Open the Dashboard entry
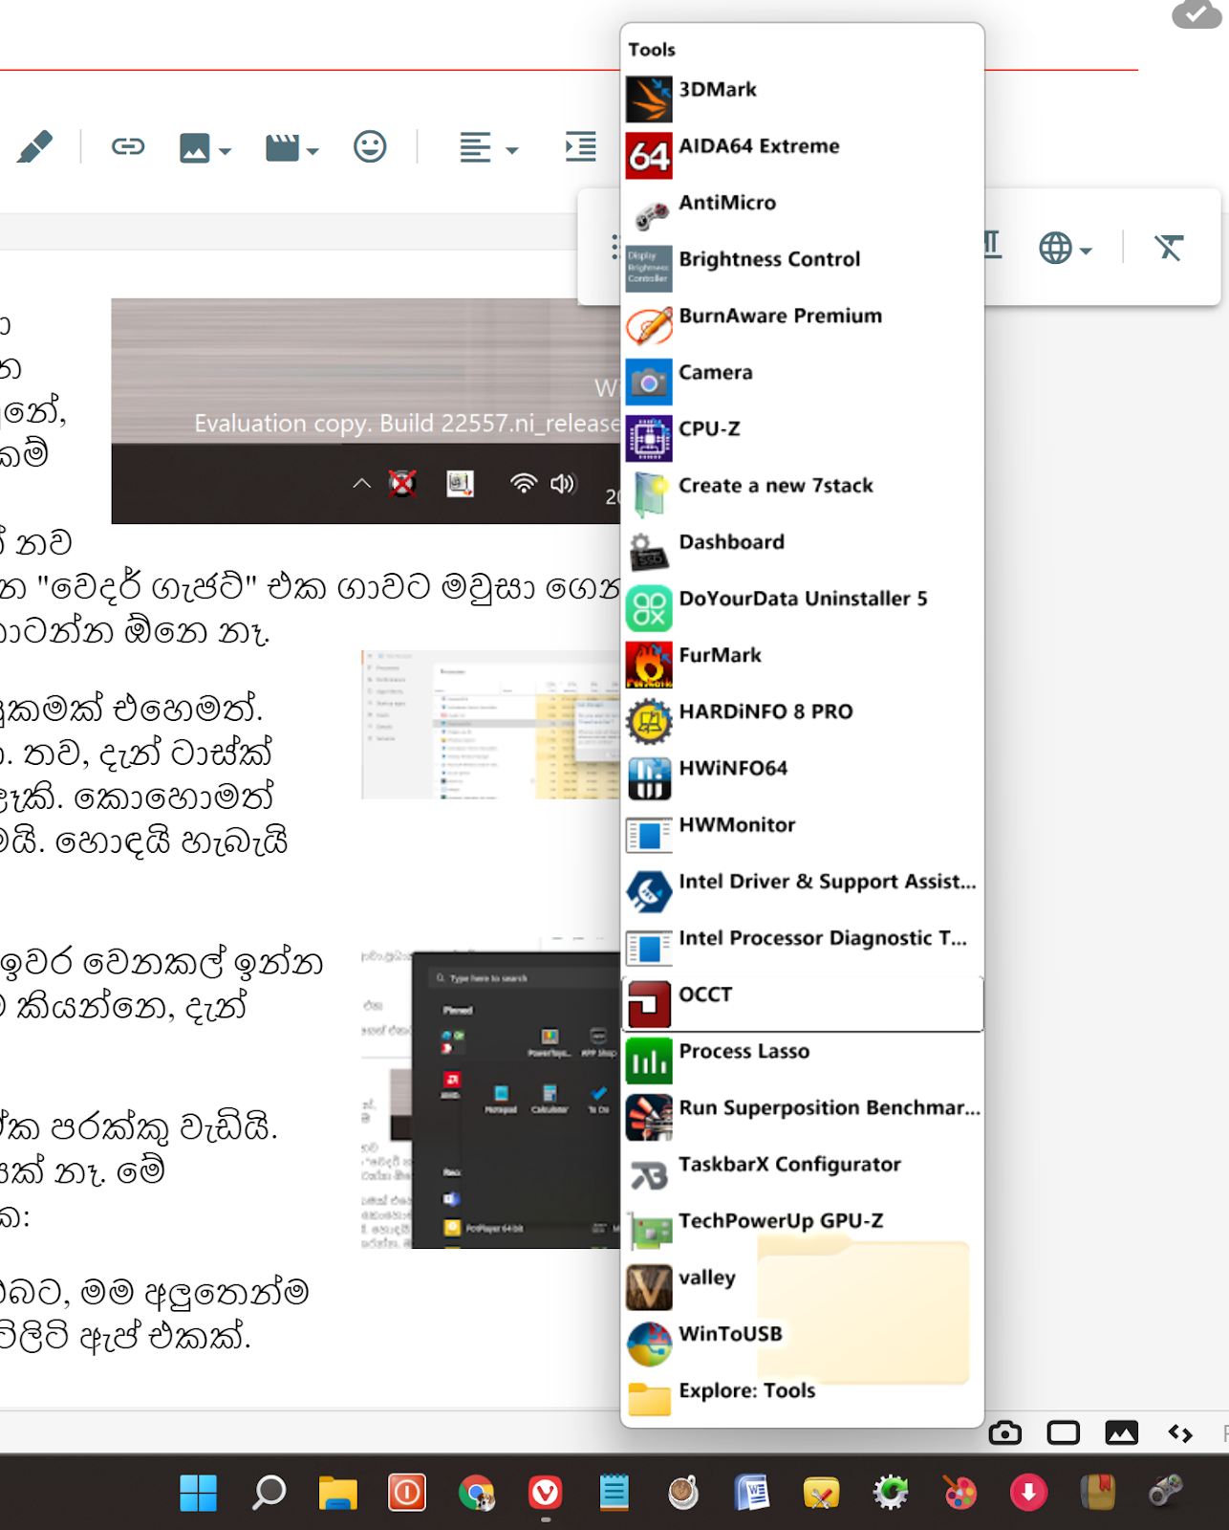Image resolution: width=1229 pixels, height=1530 pixels. coord(802,551)
